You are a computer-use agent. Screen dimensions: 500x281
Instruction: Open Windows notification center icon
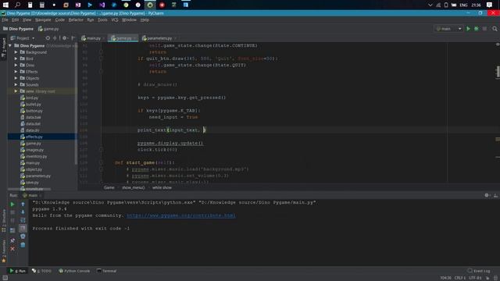coord(489,5)
